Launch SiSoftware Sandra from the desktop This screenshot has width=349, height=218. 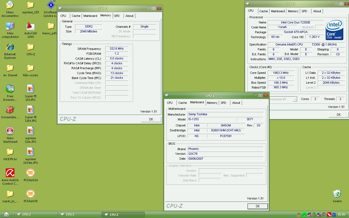pyautogui.click(x=51, y=9)
